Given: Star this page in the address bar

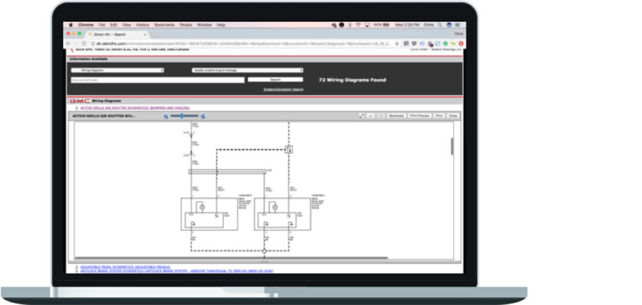Looking at the screenshot, I should tap(397, 43).
